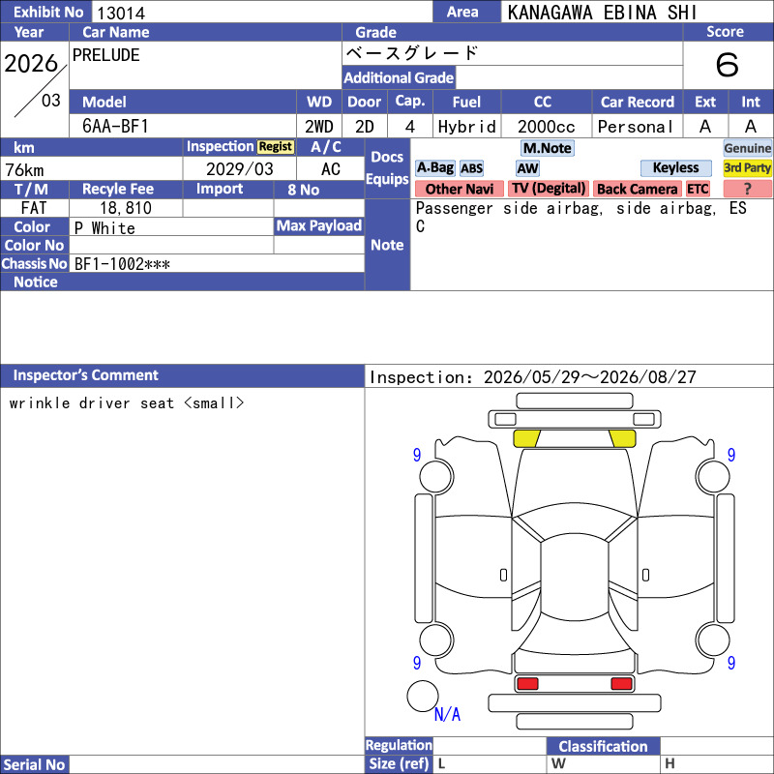This screenshot has width=774, height=774.
Task: Click the year value 2026
Action: pyautogui.click(x=31, y=63)
